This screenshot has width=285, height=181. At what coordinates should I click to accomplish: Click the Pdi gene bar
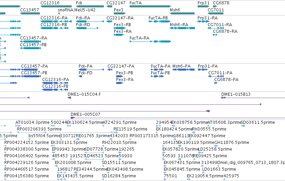click(90, 6)
